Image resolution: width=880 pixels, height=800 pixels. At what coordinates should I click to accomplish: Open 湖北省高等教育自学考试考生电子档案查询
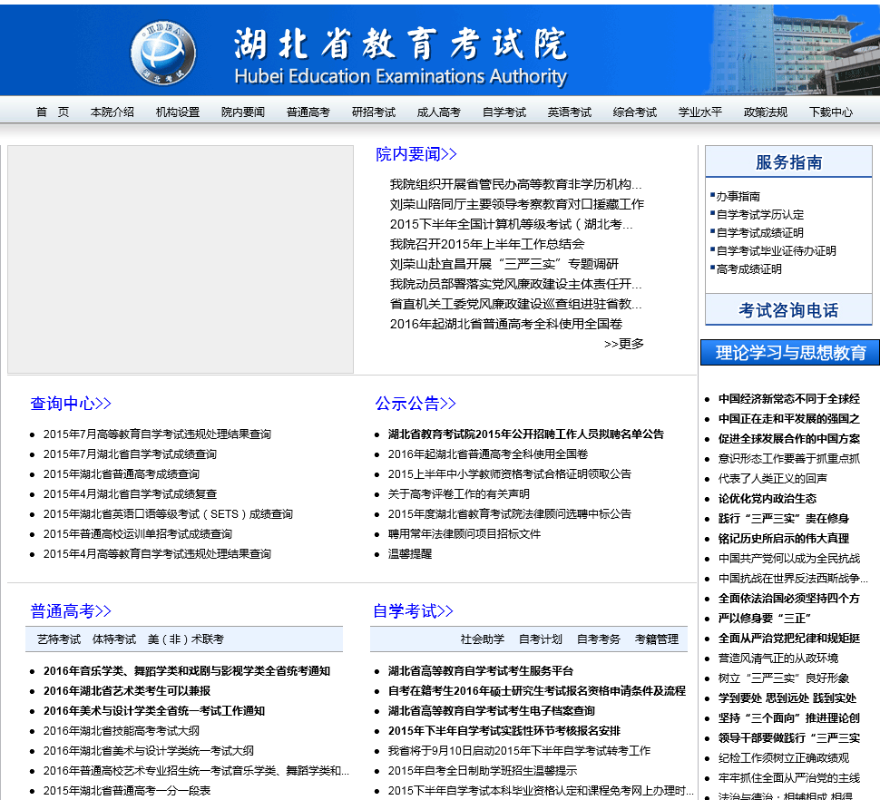[491, 711]
